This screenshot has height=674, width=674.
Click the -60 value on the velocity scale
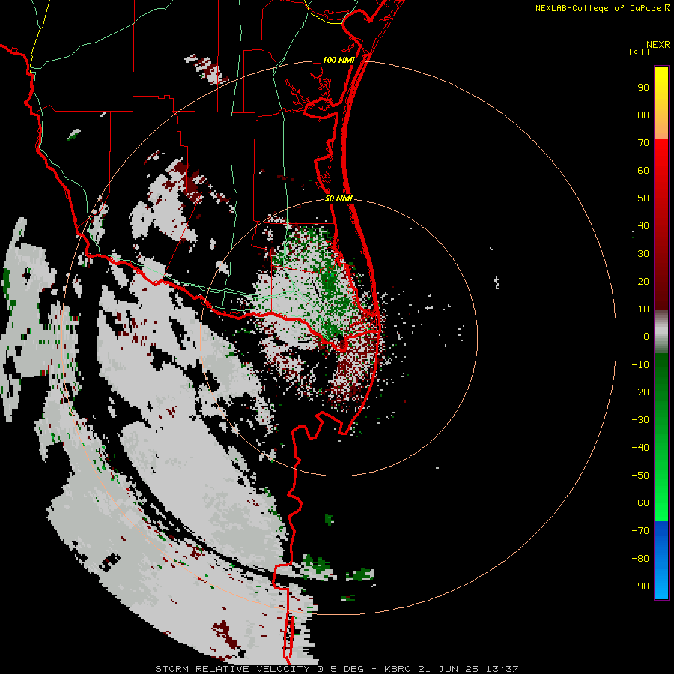(x=640, y=503)
